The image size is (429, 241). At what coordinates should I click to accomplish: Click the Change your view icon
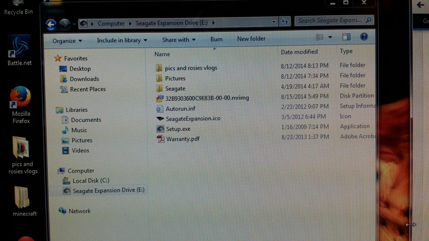(x=320, y=37)
